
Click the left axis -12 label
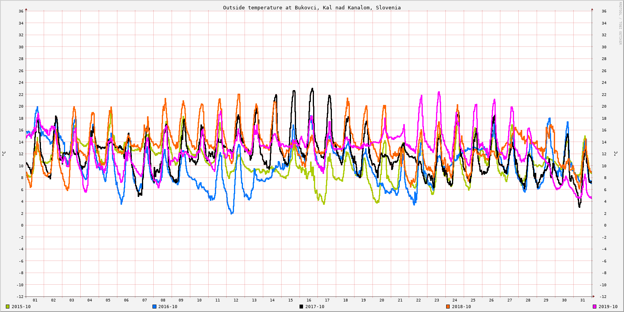pyautogui.click(x=20, y=297)
